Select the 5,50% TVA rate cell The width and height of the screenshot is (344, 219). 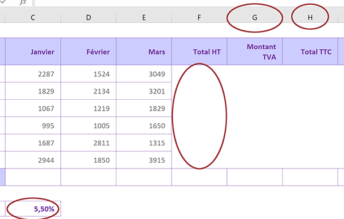click(x=33, y=209)
